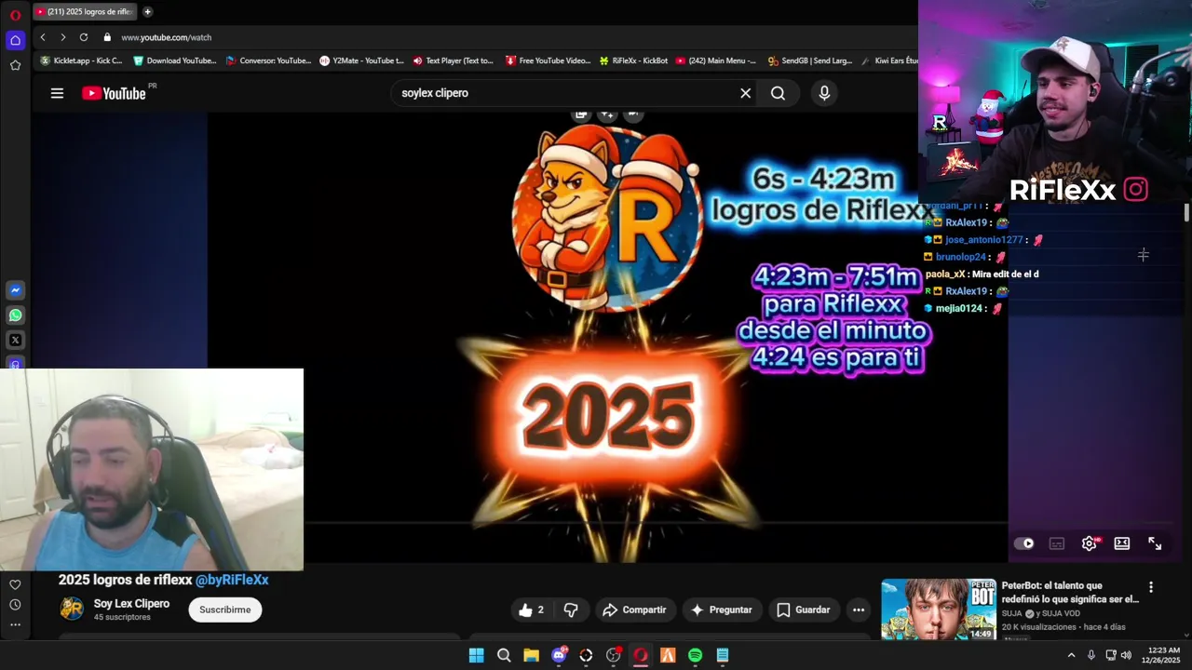Screen dimensions: 1192x670
Task: Open the Conversor: YouTube bookmark
Action: [x=267, y=60]
